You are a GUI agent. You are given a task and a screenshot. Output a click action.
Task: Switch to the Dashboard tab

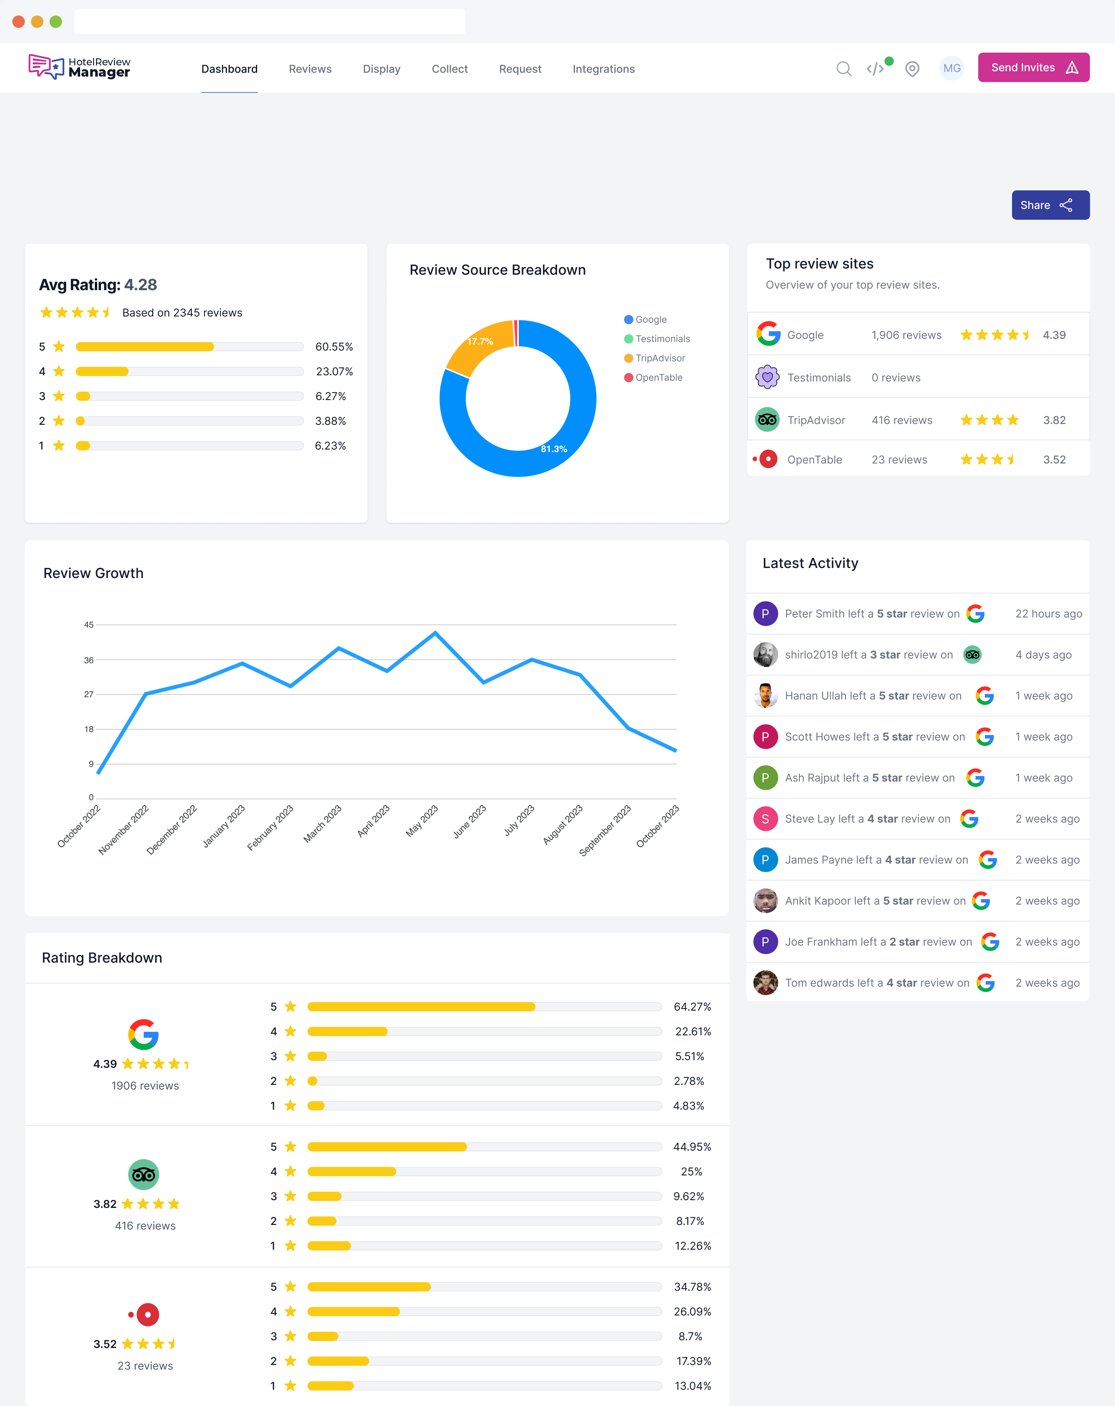pyautogui.click(x=229, y=69)
